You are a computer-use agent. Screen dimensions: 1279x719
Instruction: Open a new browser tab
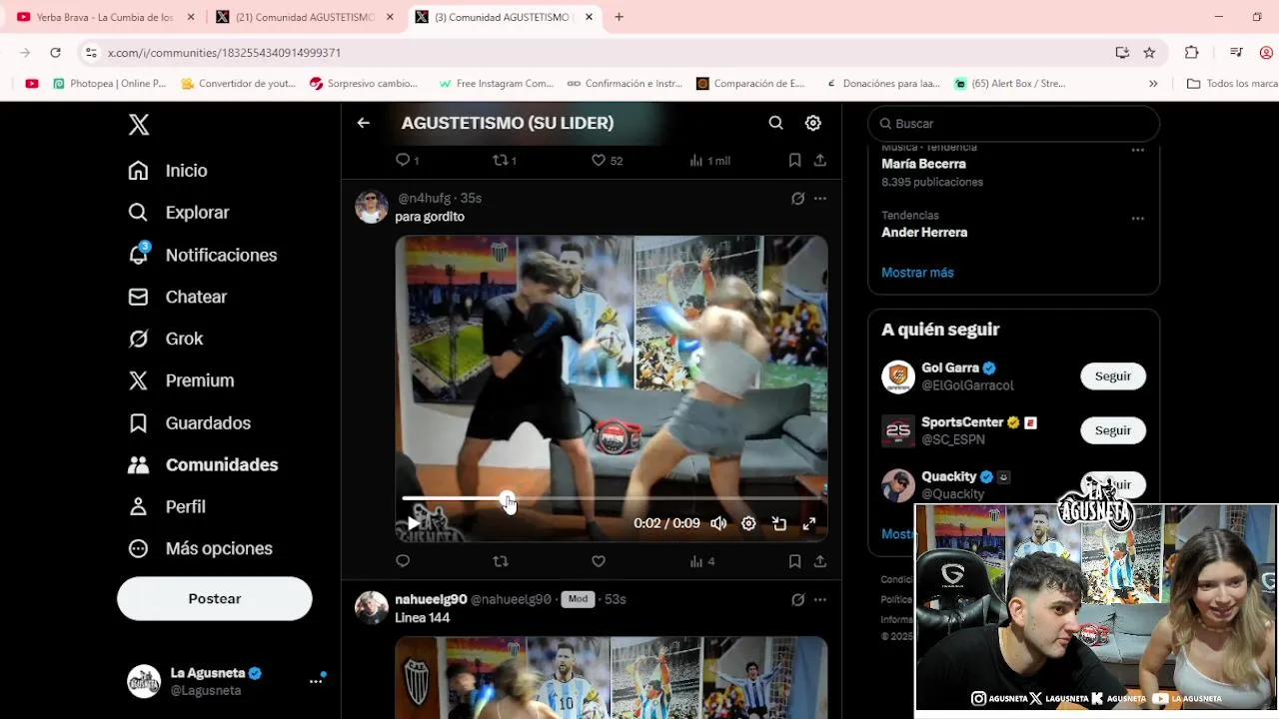coord(619,17)
